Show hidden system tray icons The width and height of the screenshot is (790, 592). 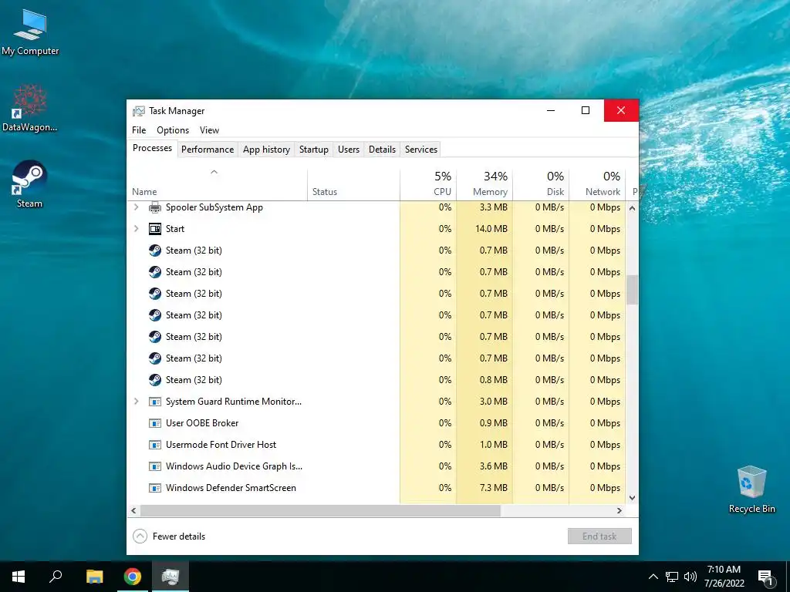pos(653,577)
